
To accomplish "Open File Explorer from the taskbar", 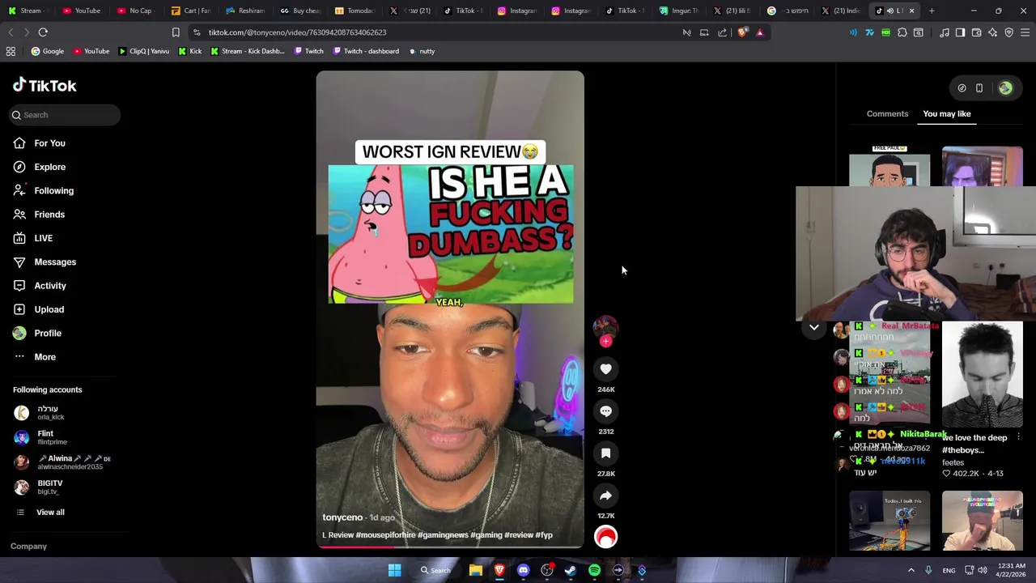I will pyautogui.click(x=476, y=570).
